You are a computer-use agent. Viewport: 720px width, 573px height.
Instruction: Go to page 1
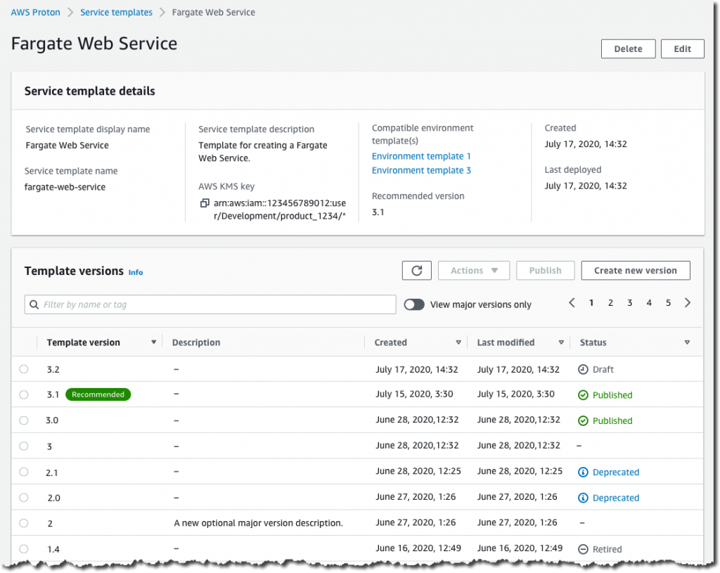(591, 303)
